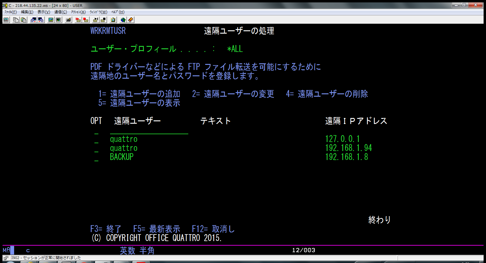Open the globe support icon in toolbar
Viewport: 486px width, 263px height.
[123, 20]
